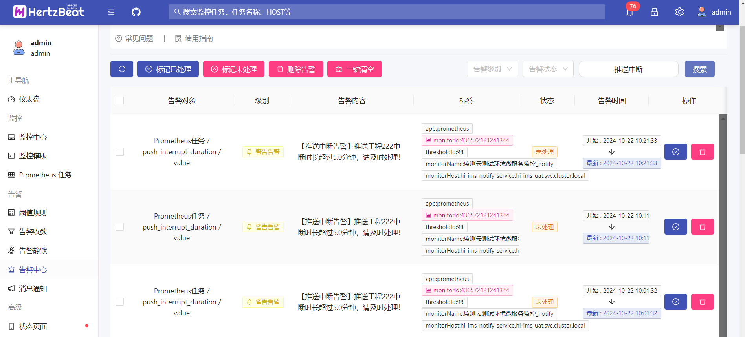The width and height of the screenshot is (745, 337).
Task: Open the settings gear icon
Action: pos(679,12)
